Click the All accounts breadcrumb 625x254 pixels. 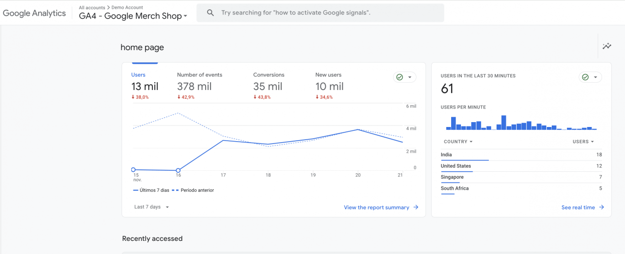[92, 8]
